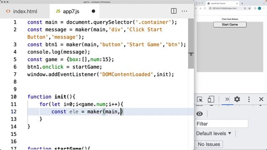Open Chrome three-dot menu
Screen dimensions: 267x150
click(x=264, y=8)
